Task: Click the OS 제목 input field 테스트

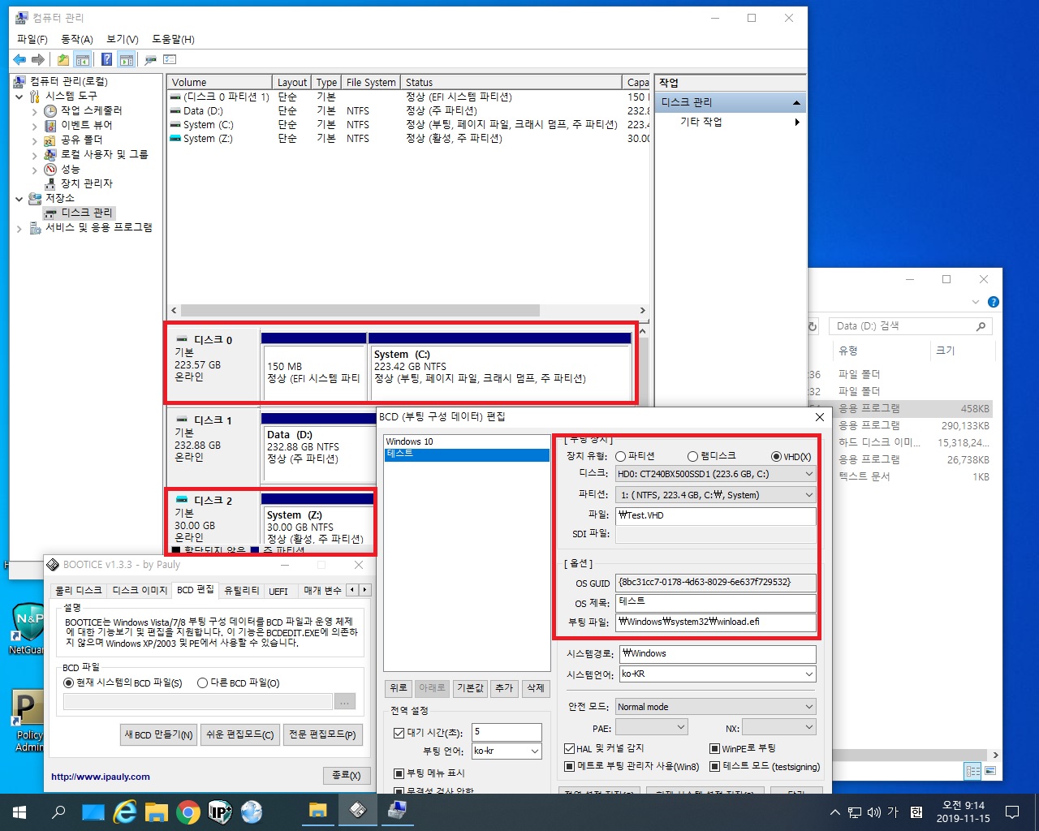Action: tap(715, 602)
